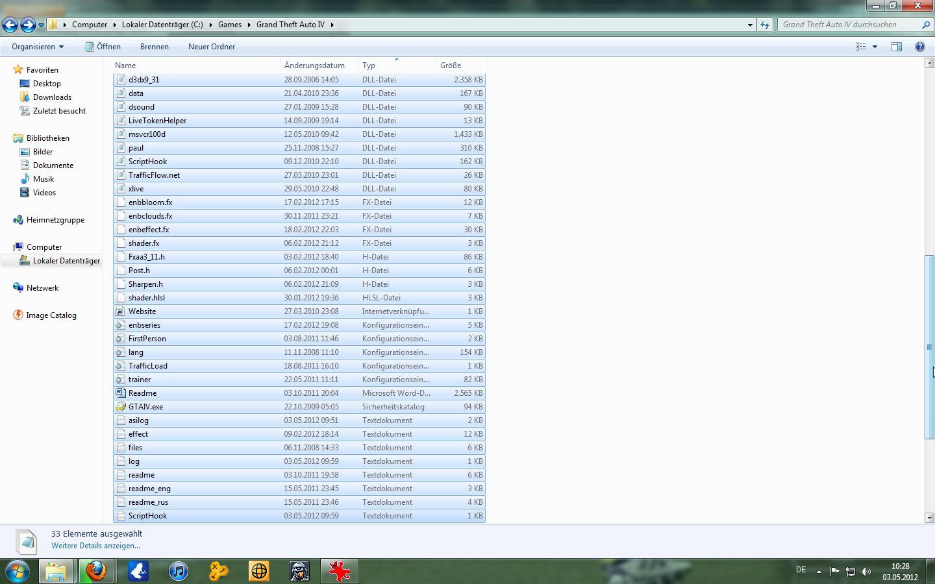
Task: Refresh the folder view
Action: point(765,25)
